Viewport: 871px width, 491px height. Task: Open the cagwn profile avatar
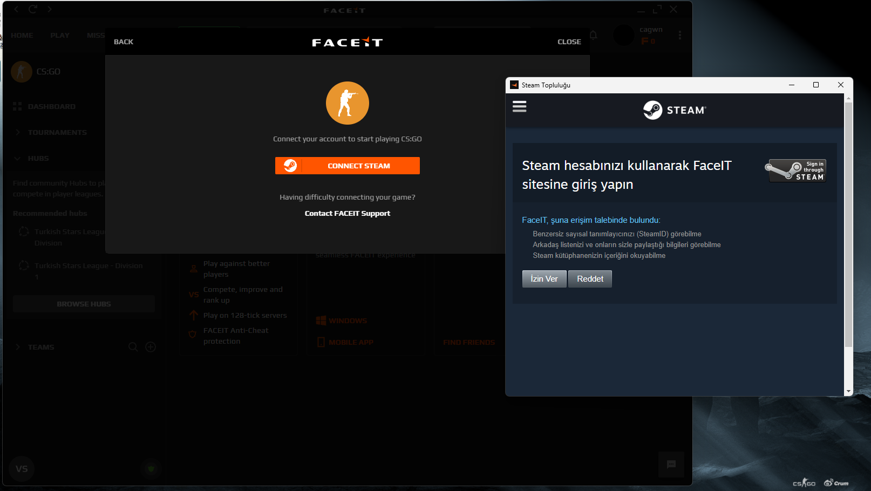(x=624, y=35)
